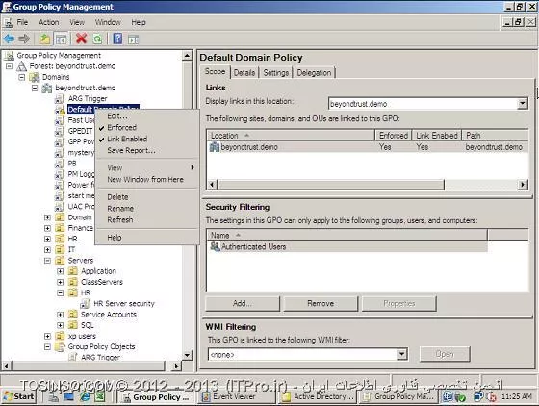Viewport: 539px width, 406px height.
Task: Click the Name column header in Security Filtering
Action: 346,236
